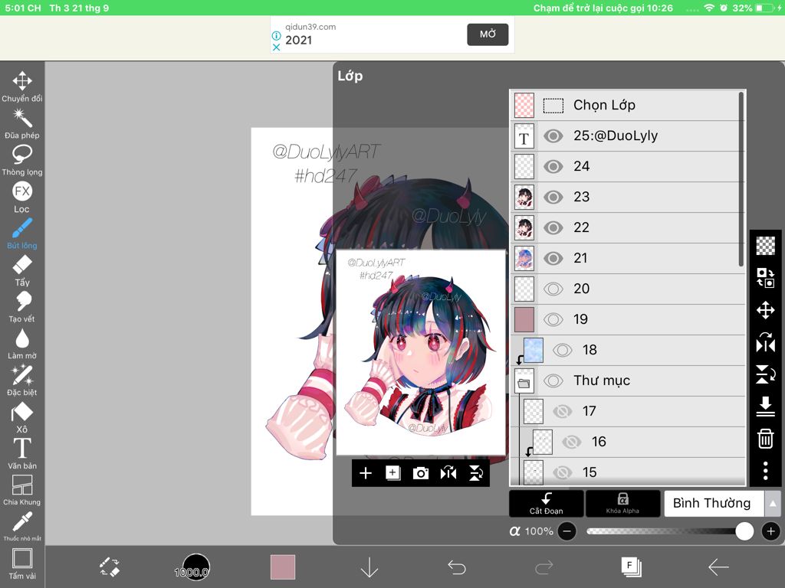
Task: Open layer three-dot more options
Action: point(766,471)
